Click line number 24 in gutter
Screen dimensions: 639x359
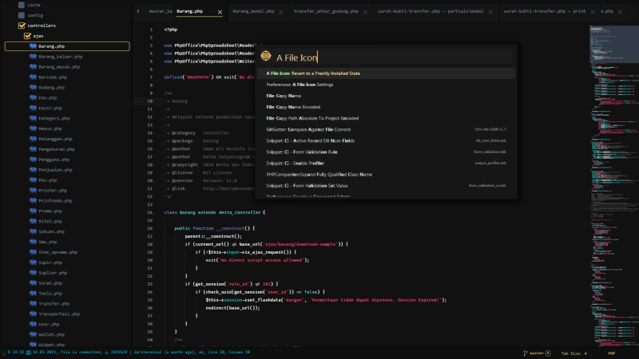[x=150, y=212]
